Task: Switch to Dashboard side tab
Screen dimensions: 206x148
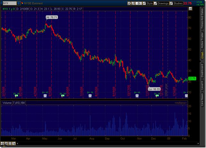Action: click(x=202, y=70)
